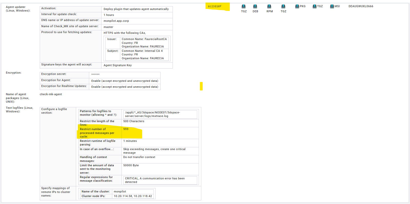The width and height of the screenshot is (410, 204).
Task: Download the TGZ package left of DEB
Action: [244, 6]
